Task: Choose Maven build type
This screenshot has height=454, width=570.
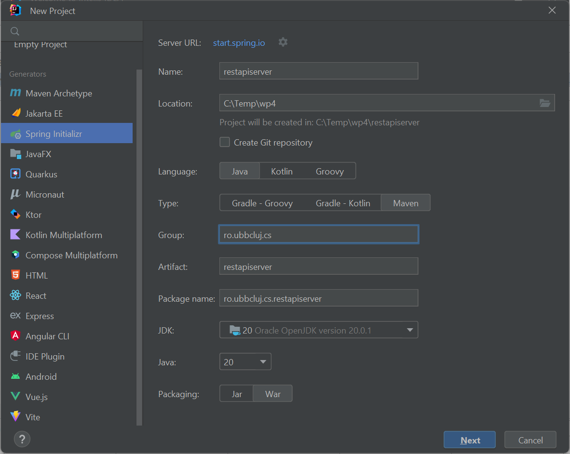Action: [406, 203]
